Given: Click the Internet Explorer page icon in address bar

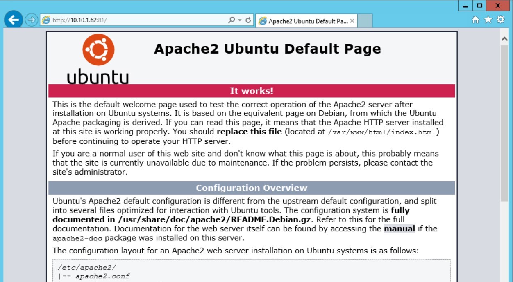Looking at the screenshot, I should [x=46, y=20].
